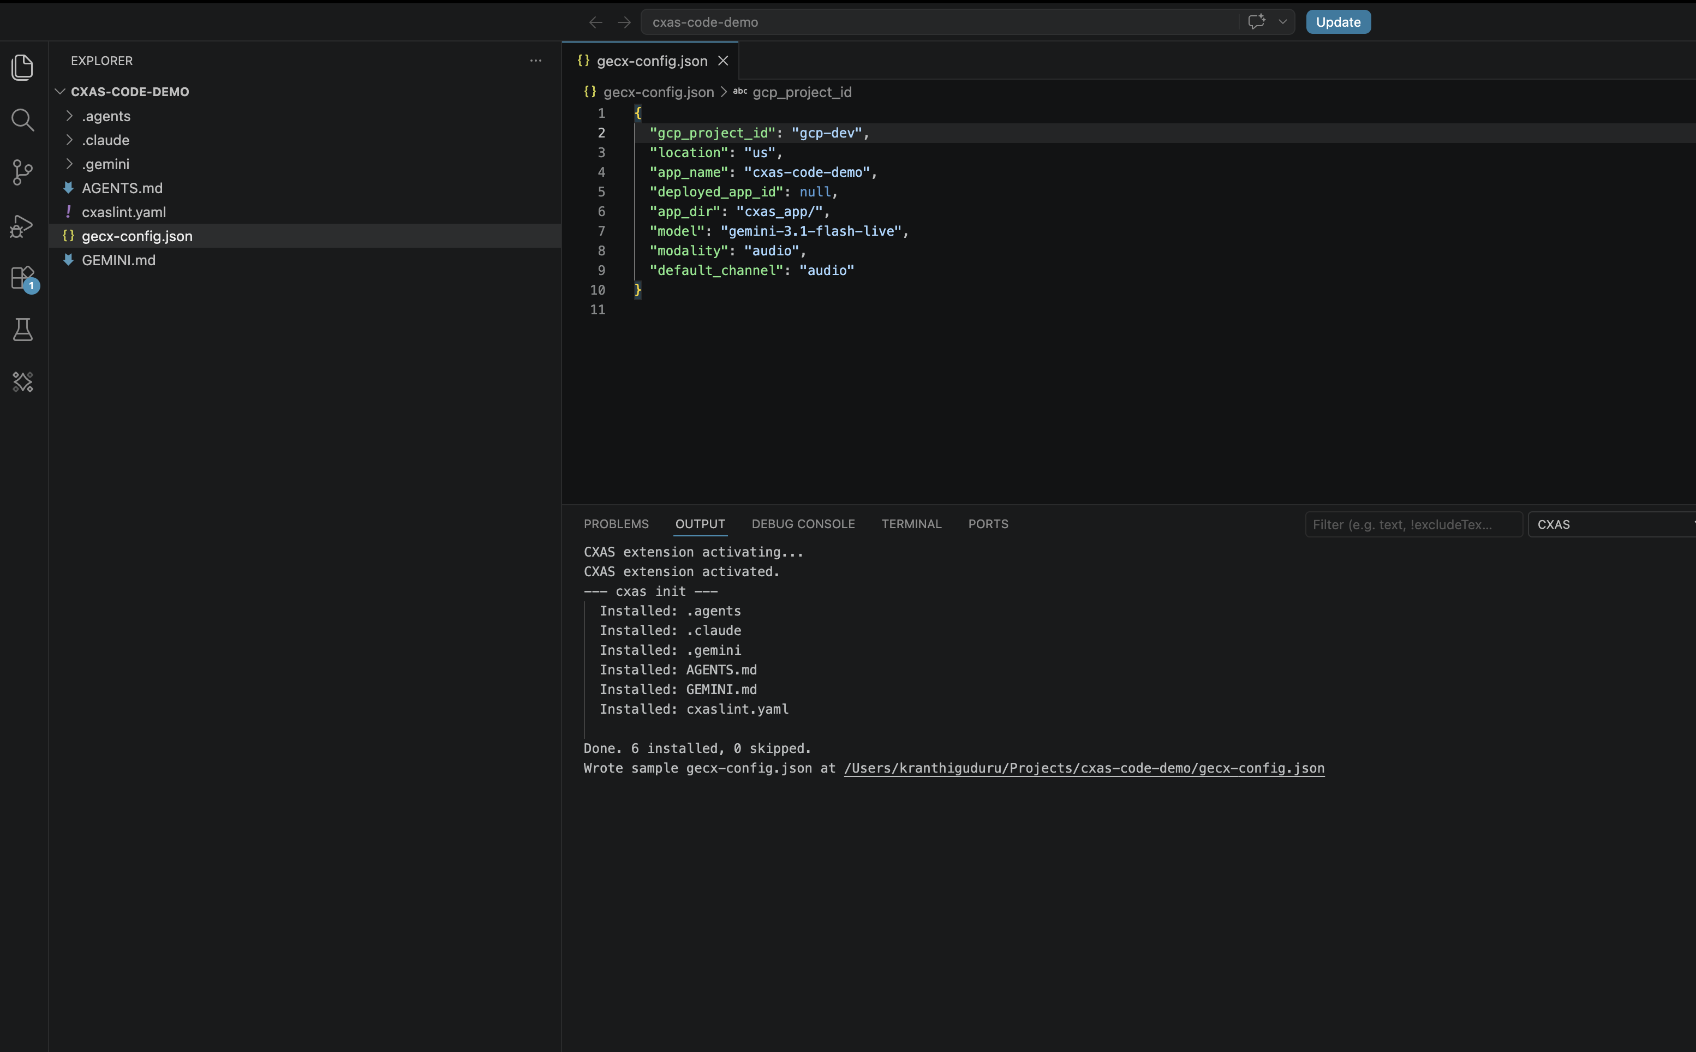Click the "--- cxas init ---" line
The image size is (1696, 1052).
click(x=650, y=591)
